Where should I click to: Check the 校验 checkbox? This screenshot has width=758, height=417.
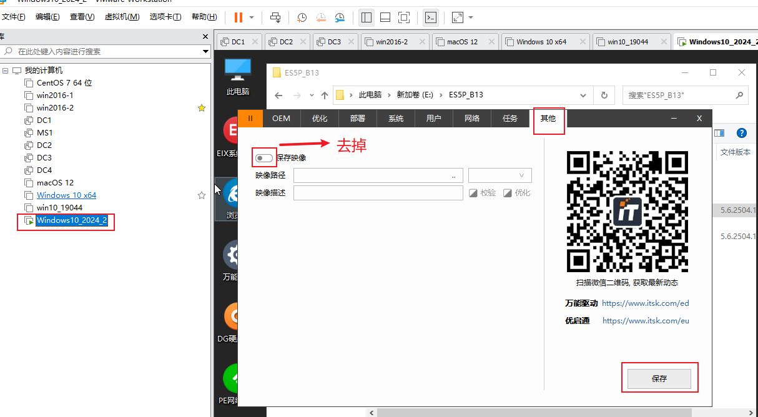click(x=473, y=193)
